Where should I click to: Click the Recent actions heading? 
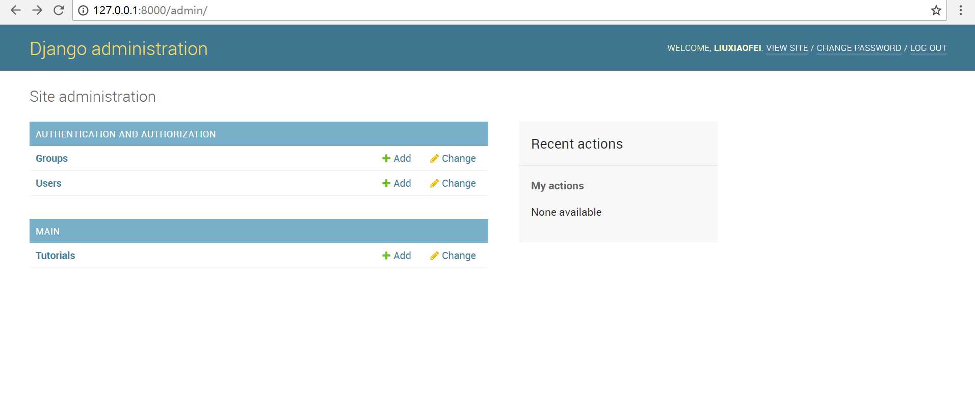pyautogui.click(x=577, y=144)
